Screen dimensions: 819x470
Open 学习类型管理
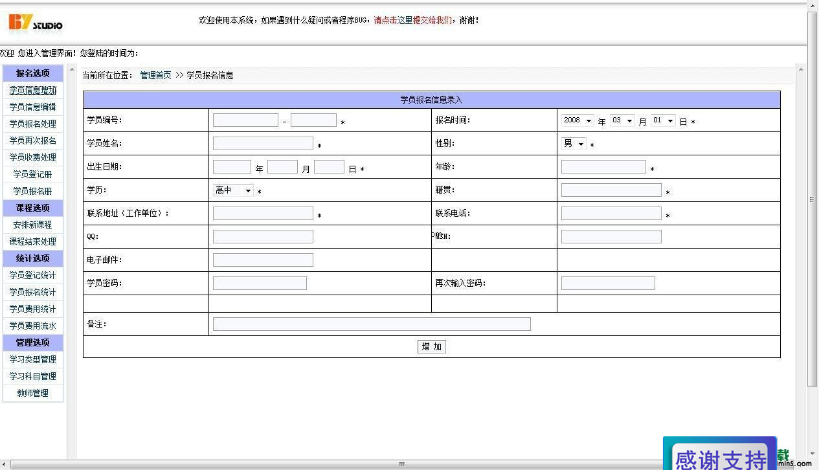tap(33, 359)
